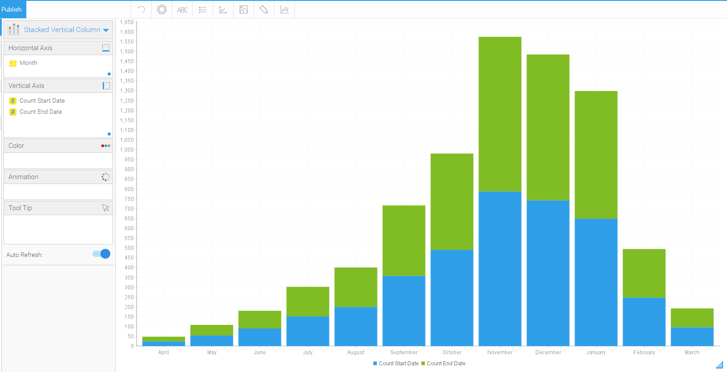Click the green November bar segment
The height and width of the screenshot is (372, 727).
coord(500,114)
